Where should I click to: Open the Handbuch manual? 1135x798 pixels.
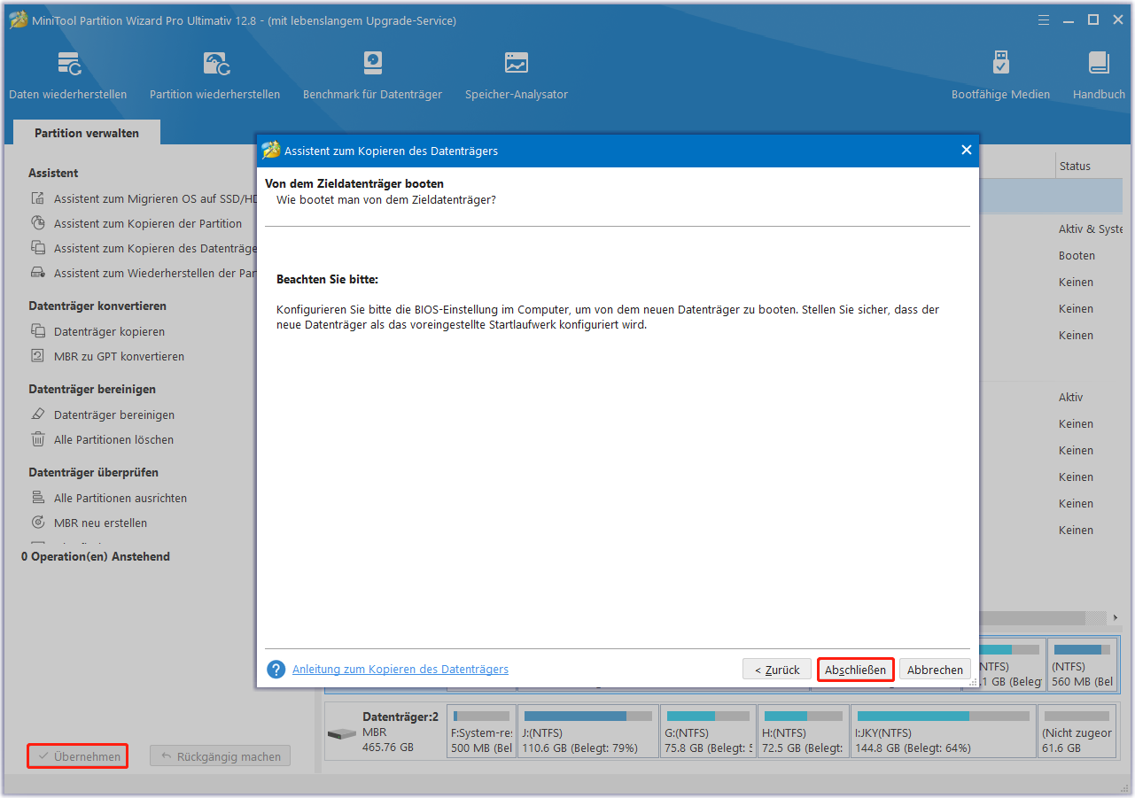click(1099, 74)
